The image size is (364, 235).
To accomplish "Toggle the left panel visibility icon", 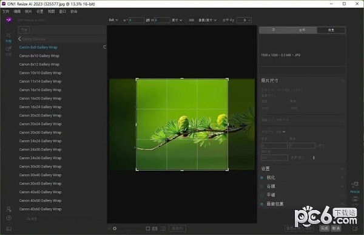I will point(9,228).
